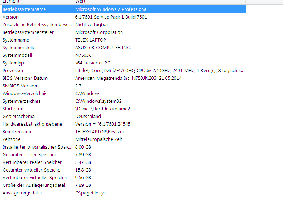Select the Systemhersteller row
The image size is (283, 224).
124,48
